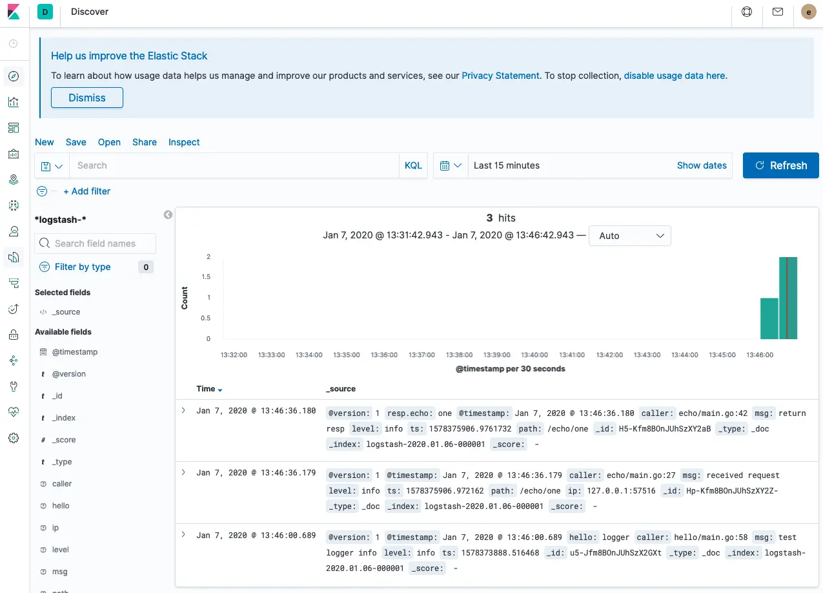Screen dimensions: 823x593
Task: Click the filter options icon beside Add filter
Action: pos(42,191)
